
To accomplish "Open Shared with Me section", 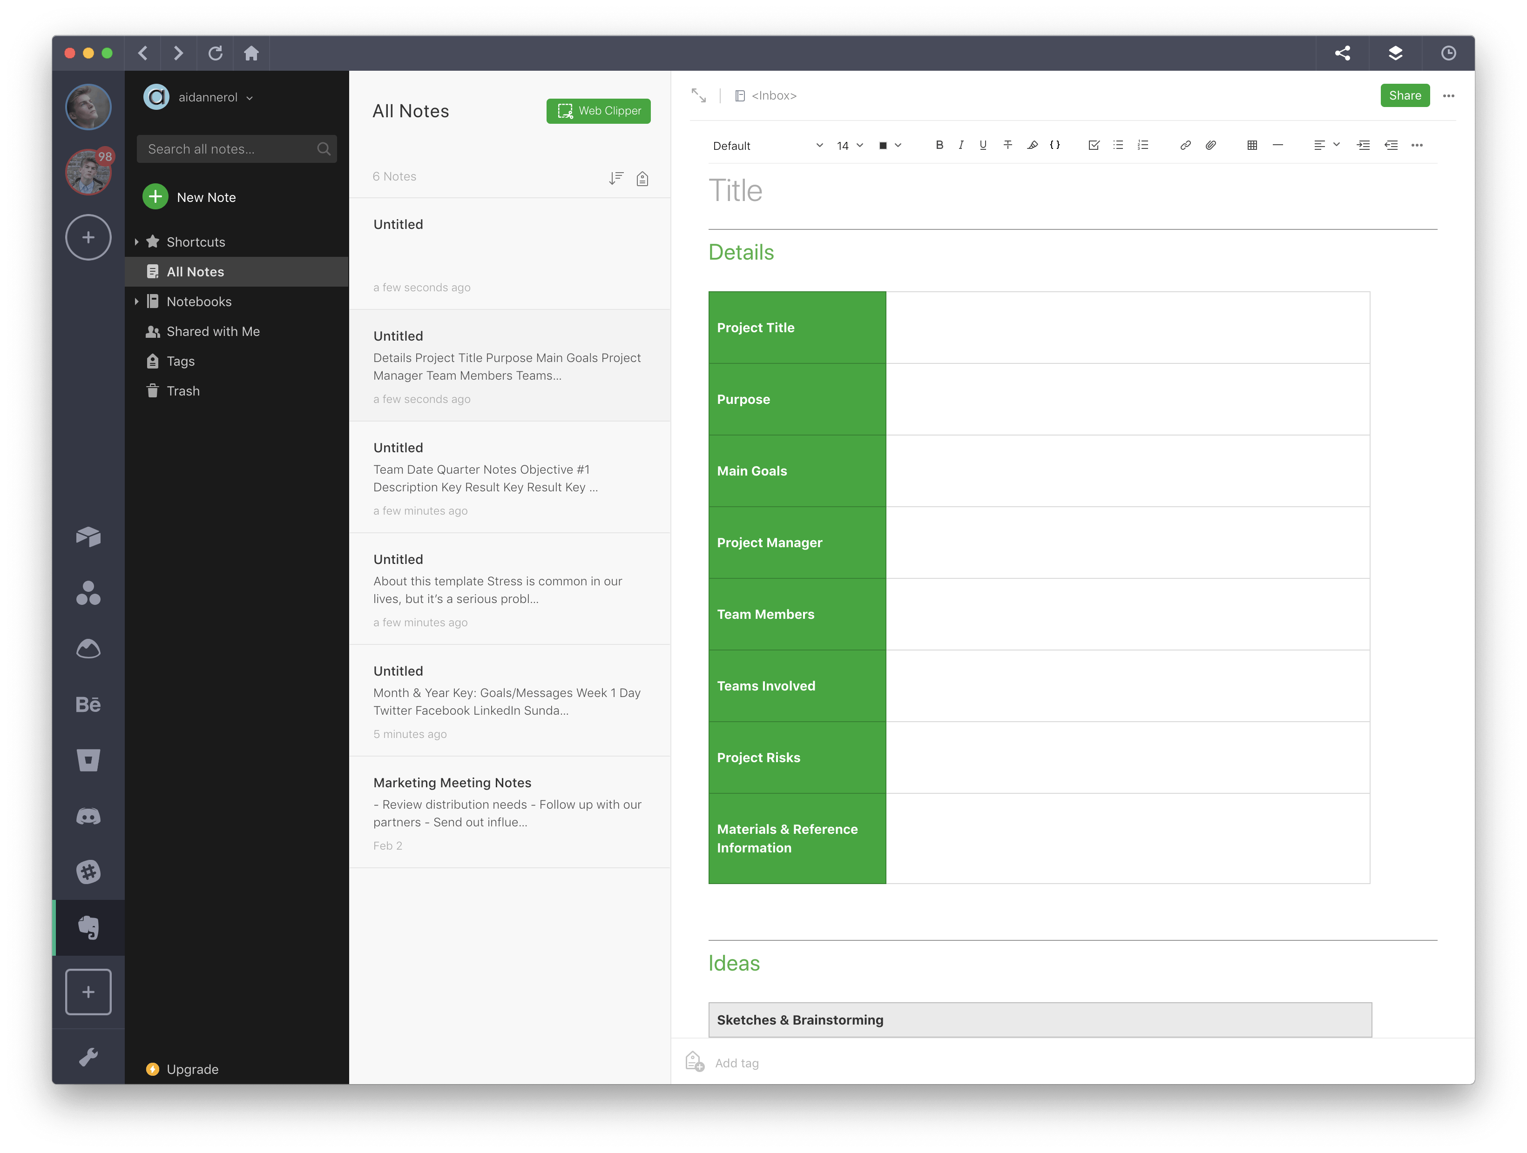I will tap(212, 329).
